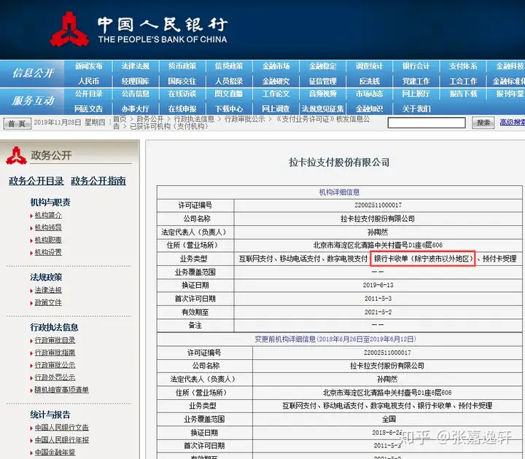
Task: Open 网上调查 navigation item
Action: (276, 109)
